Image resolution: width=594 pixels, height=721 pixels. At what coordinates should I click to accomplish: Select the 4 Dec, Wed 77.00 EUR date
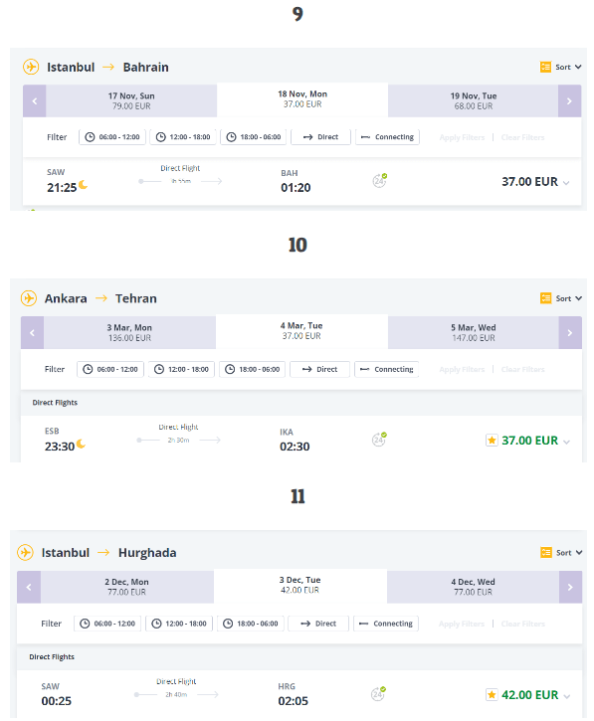[473, 587]
